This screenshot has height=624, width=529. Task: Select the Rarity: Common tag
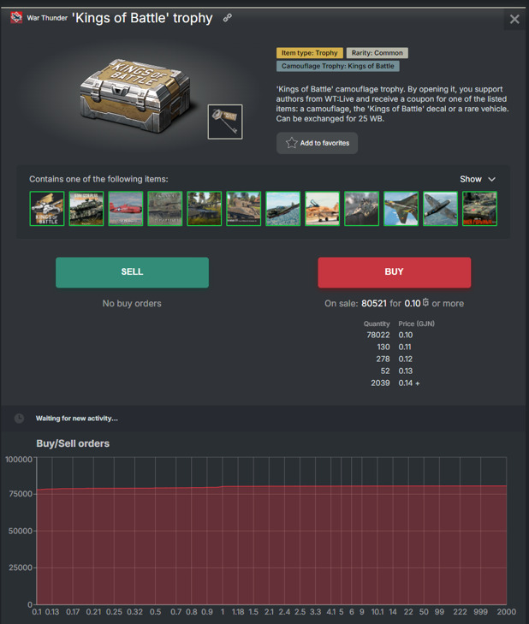[377, 53]
